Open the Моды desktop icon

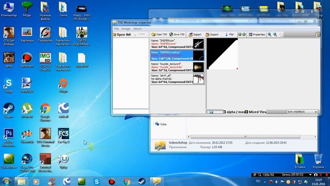coord(27,10)
